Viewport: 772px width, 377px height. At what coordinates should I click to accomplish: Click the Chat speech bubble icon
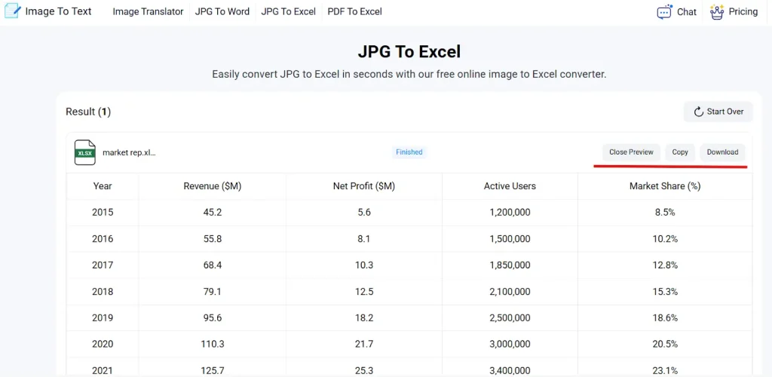pos(664,12)
